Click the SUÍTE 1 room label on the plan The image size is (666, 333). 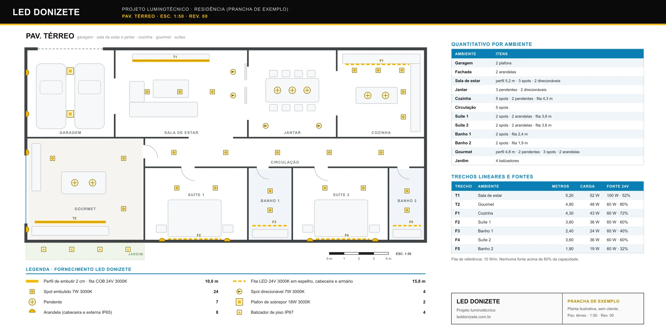coord(196,195)
